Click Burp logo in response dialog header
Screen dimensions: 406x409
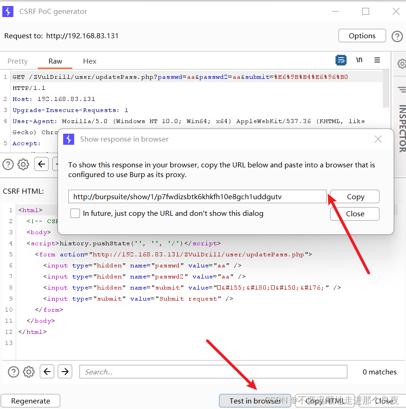tap(69, 139)
